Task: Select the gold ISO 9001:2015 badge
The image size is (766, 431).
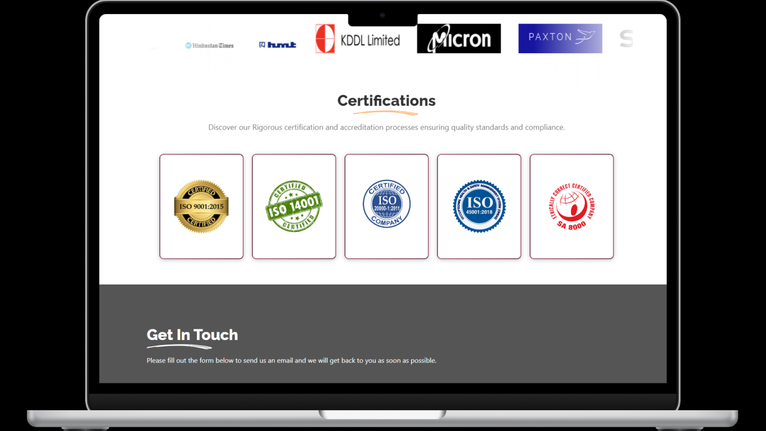Action: 201,207
